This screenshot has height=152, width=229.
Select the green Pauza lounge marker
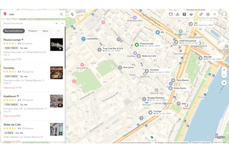pyautogui.click(x=137, y=44)
